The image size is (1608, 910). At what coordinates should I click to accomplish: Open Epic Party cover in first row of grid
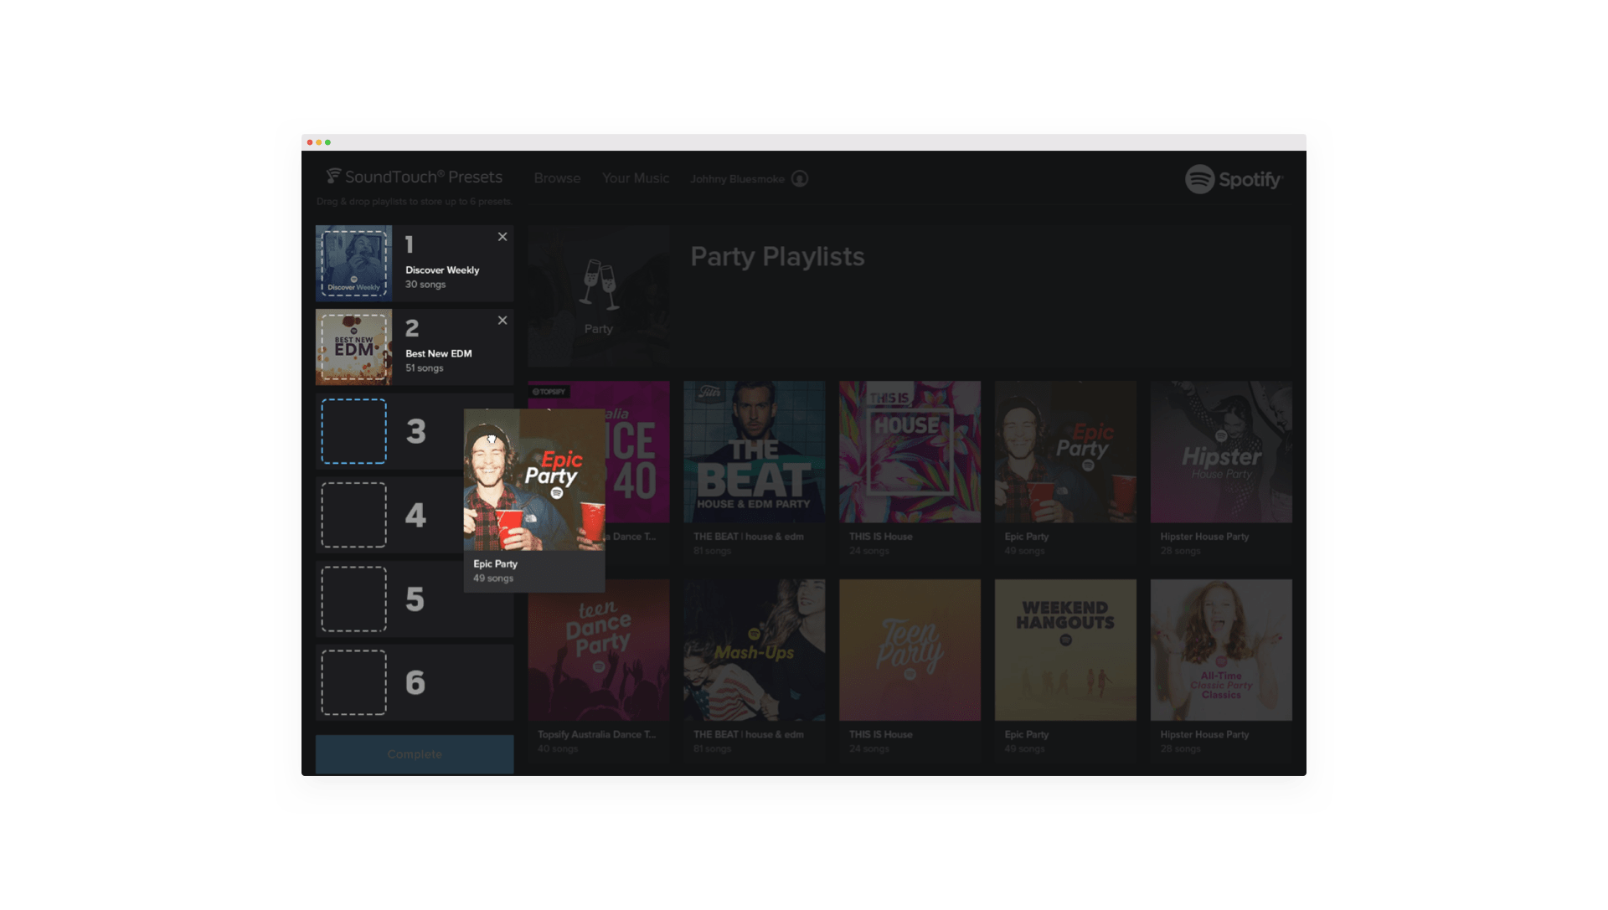pyautogui.click(x=1065, y=452)
